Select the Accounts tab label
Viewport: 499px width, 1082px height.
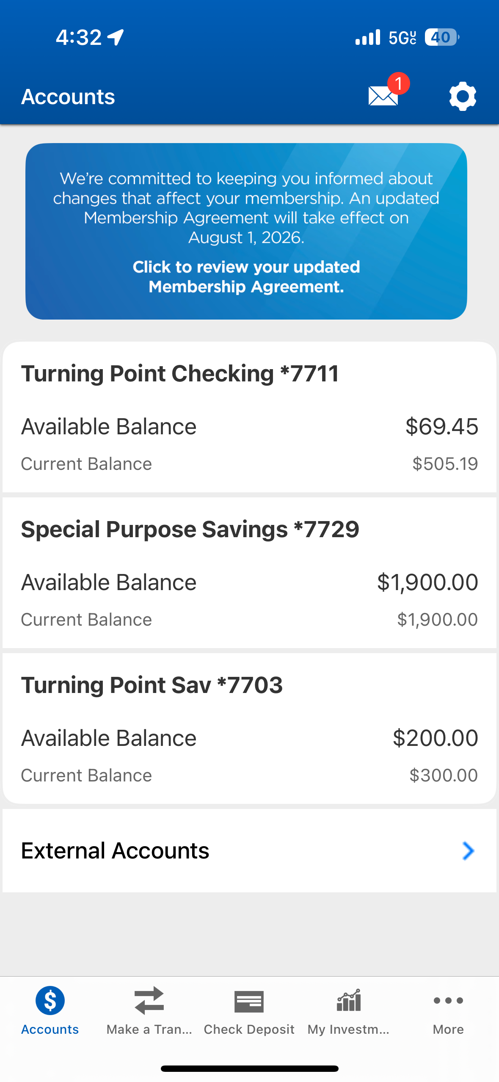click(x=50, y=1030)
